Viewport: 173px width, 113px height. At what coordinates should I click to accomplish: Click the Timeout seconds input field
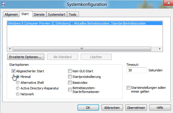pyautogui.click(x=137, y=70)
